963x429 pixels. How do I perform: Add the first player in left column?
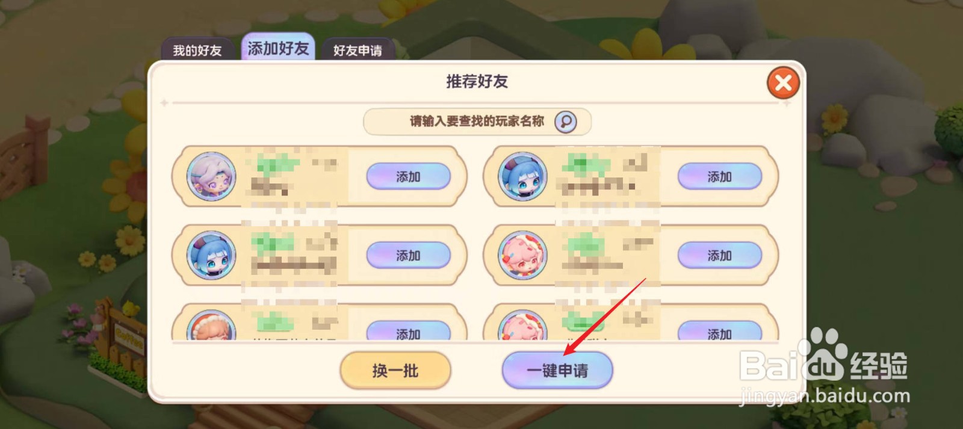click(x=409, y=176)
